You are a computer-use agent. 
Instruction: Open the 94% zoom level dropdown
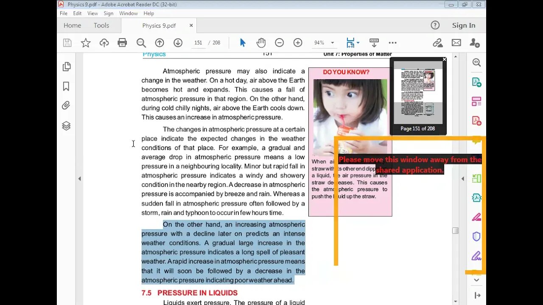tap(332, 43)
